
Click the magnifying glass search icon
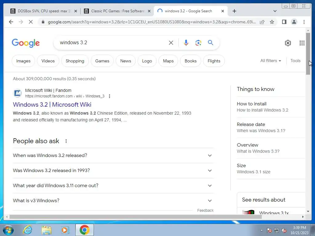(x=210, y=42)
